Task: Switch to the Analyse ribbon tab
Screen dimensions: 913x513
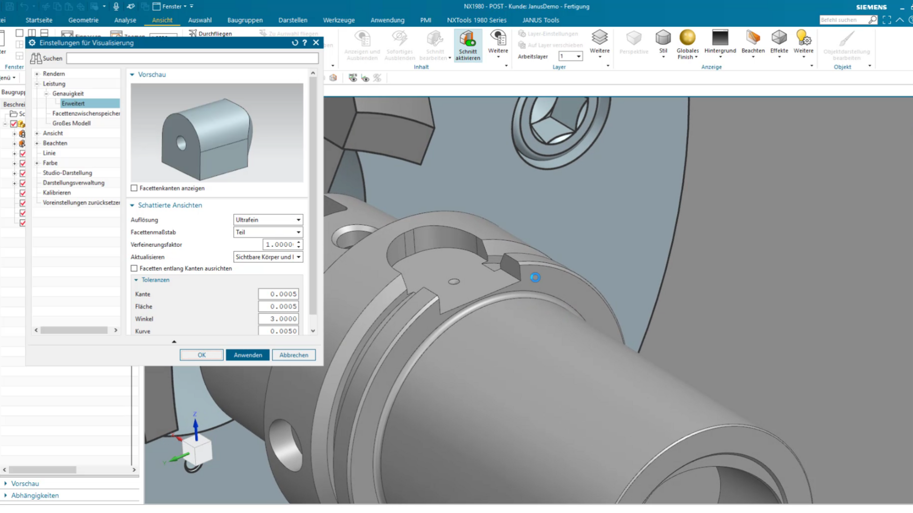Action: (x=125, y=20)
